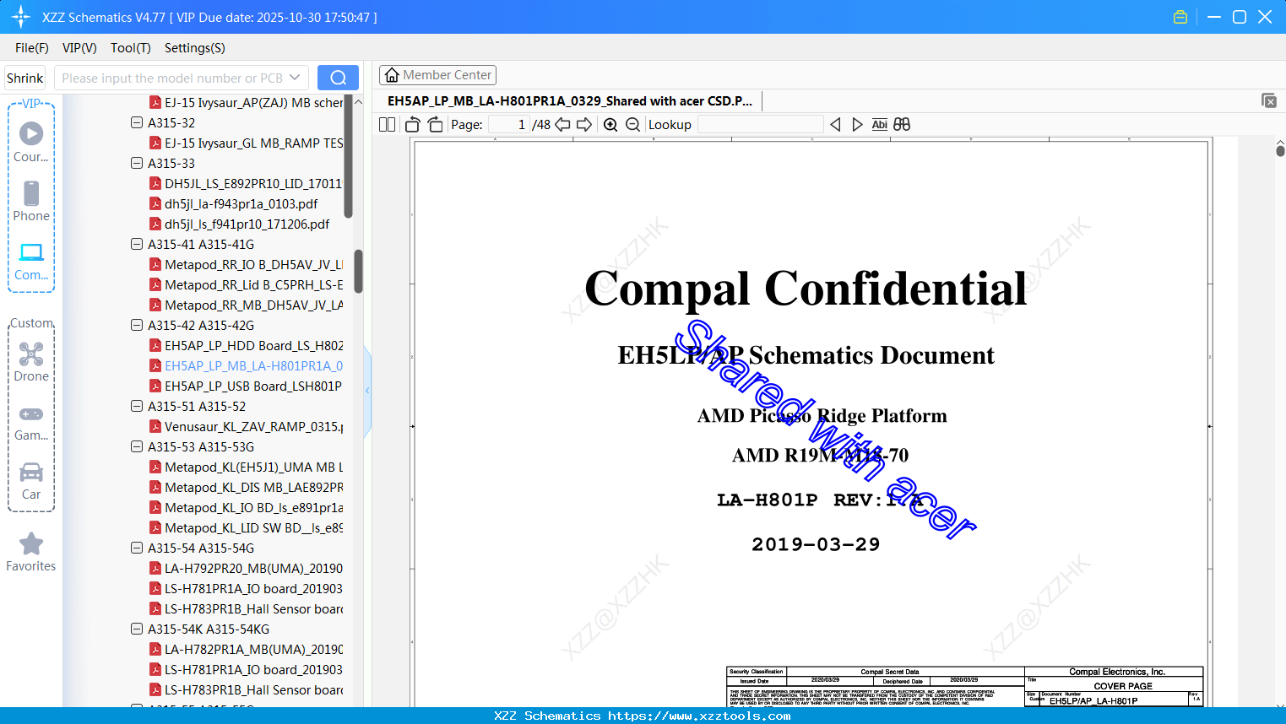The width and height of the screenshot is (1286, 724).
Task: Rotate the page clockwise
Action: pyautogui.click(x=436, y=125)
